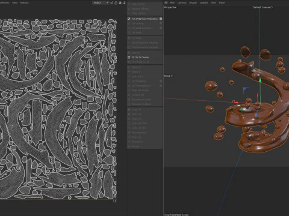
Task: Click the Default Camera link icon
Action: click(272, 7)
